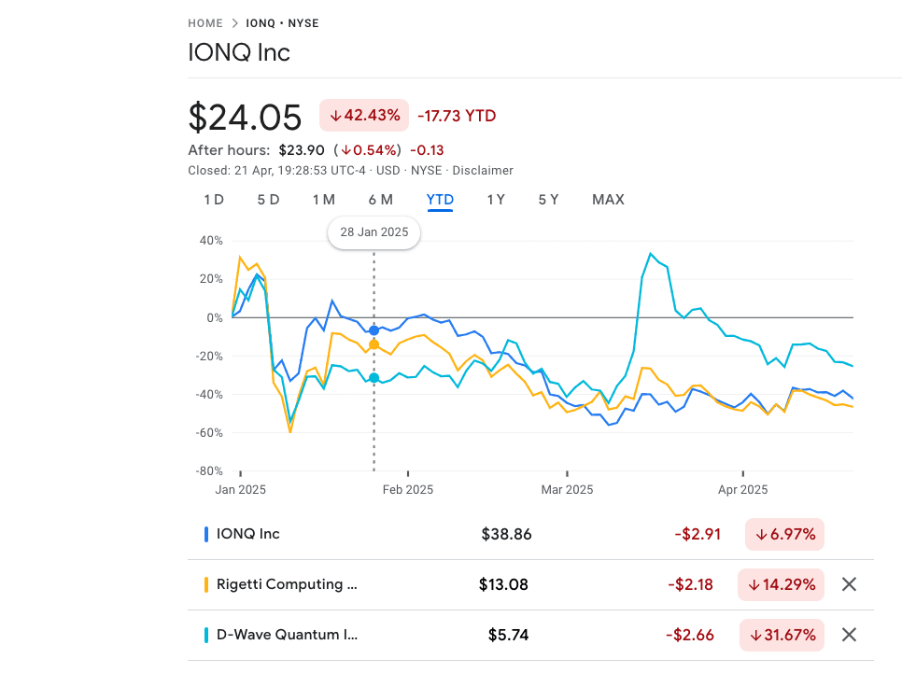The height and width of the screenshot is (673, 902).
Task: Click the down-arrow badge next to 6.97%
Action: point(784,534)
